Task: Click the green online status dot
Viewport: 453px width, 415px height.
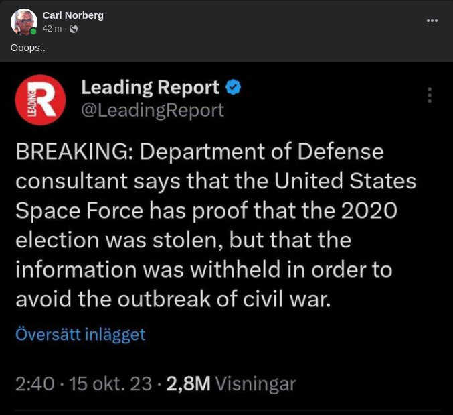Action: [33, 31]
